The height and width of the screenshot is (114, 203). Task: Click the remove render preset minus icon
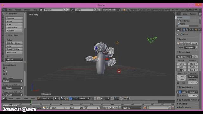coord(196,57)
